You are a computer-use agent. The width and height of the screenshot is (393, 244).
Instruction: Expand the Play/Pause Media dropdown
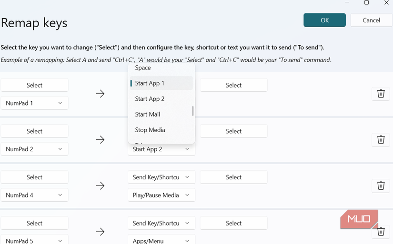click(x=161, y=195)
